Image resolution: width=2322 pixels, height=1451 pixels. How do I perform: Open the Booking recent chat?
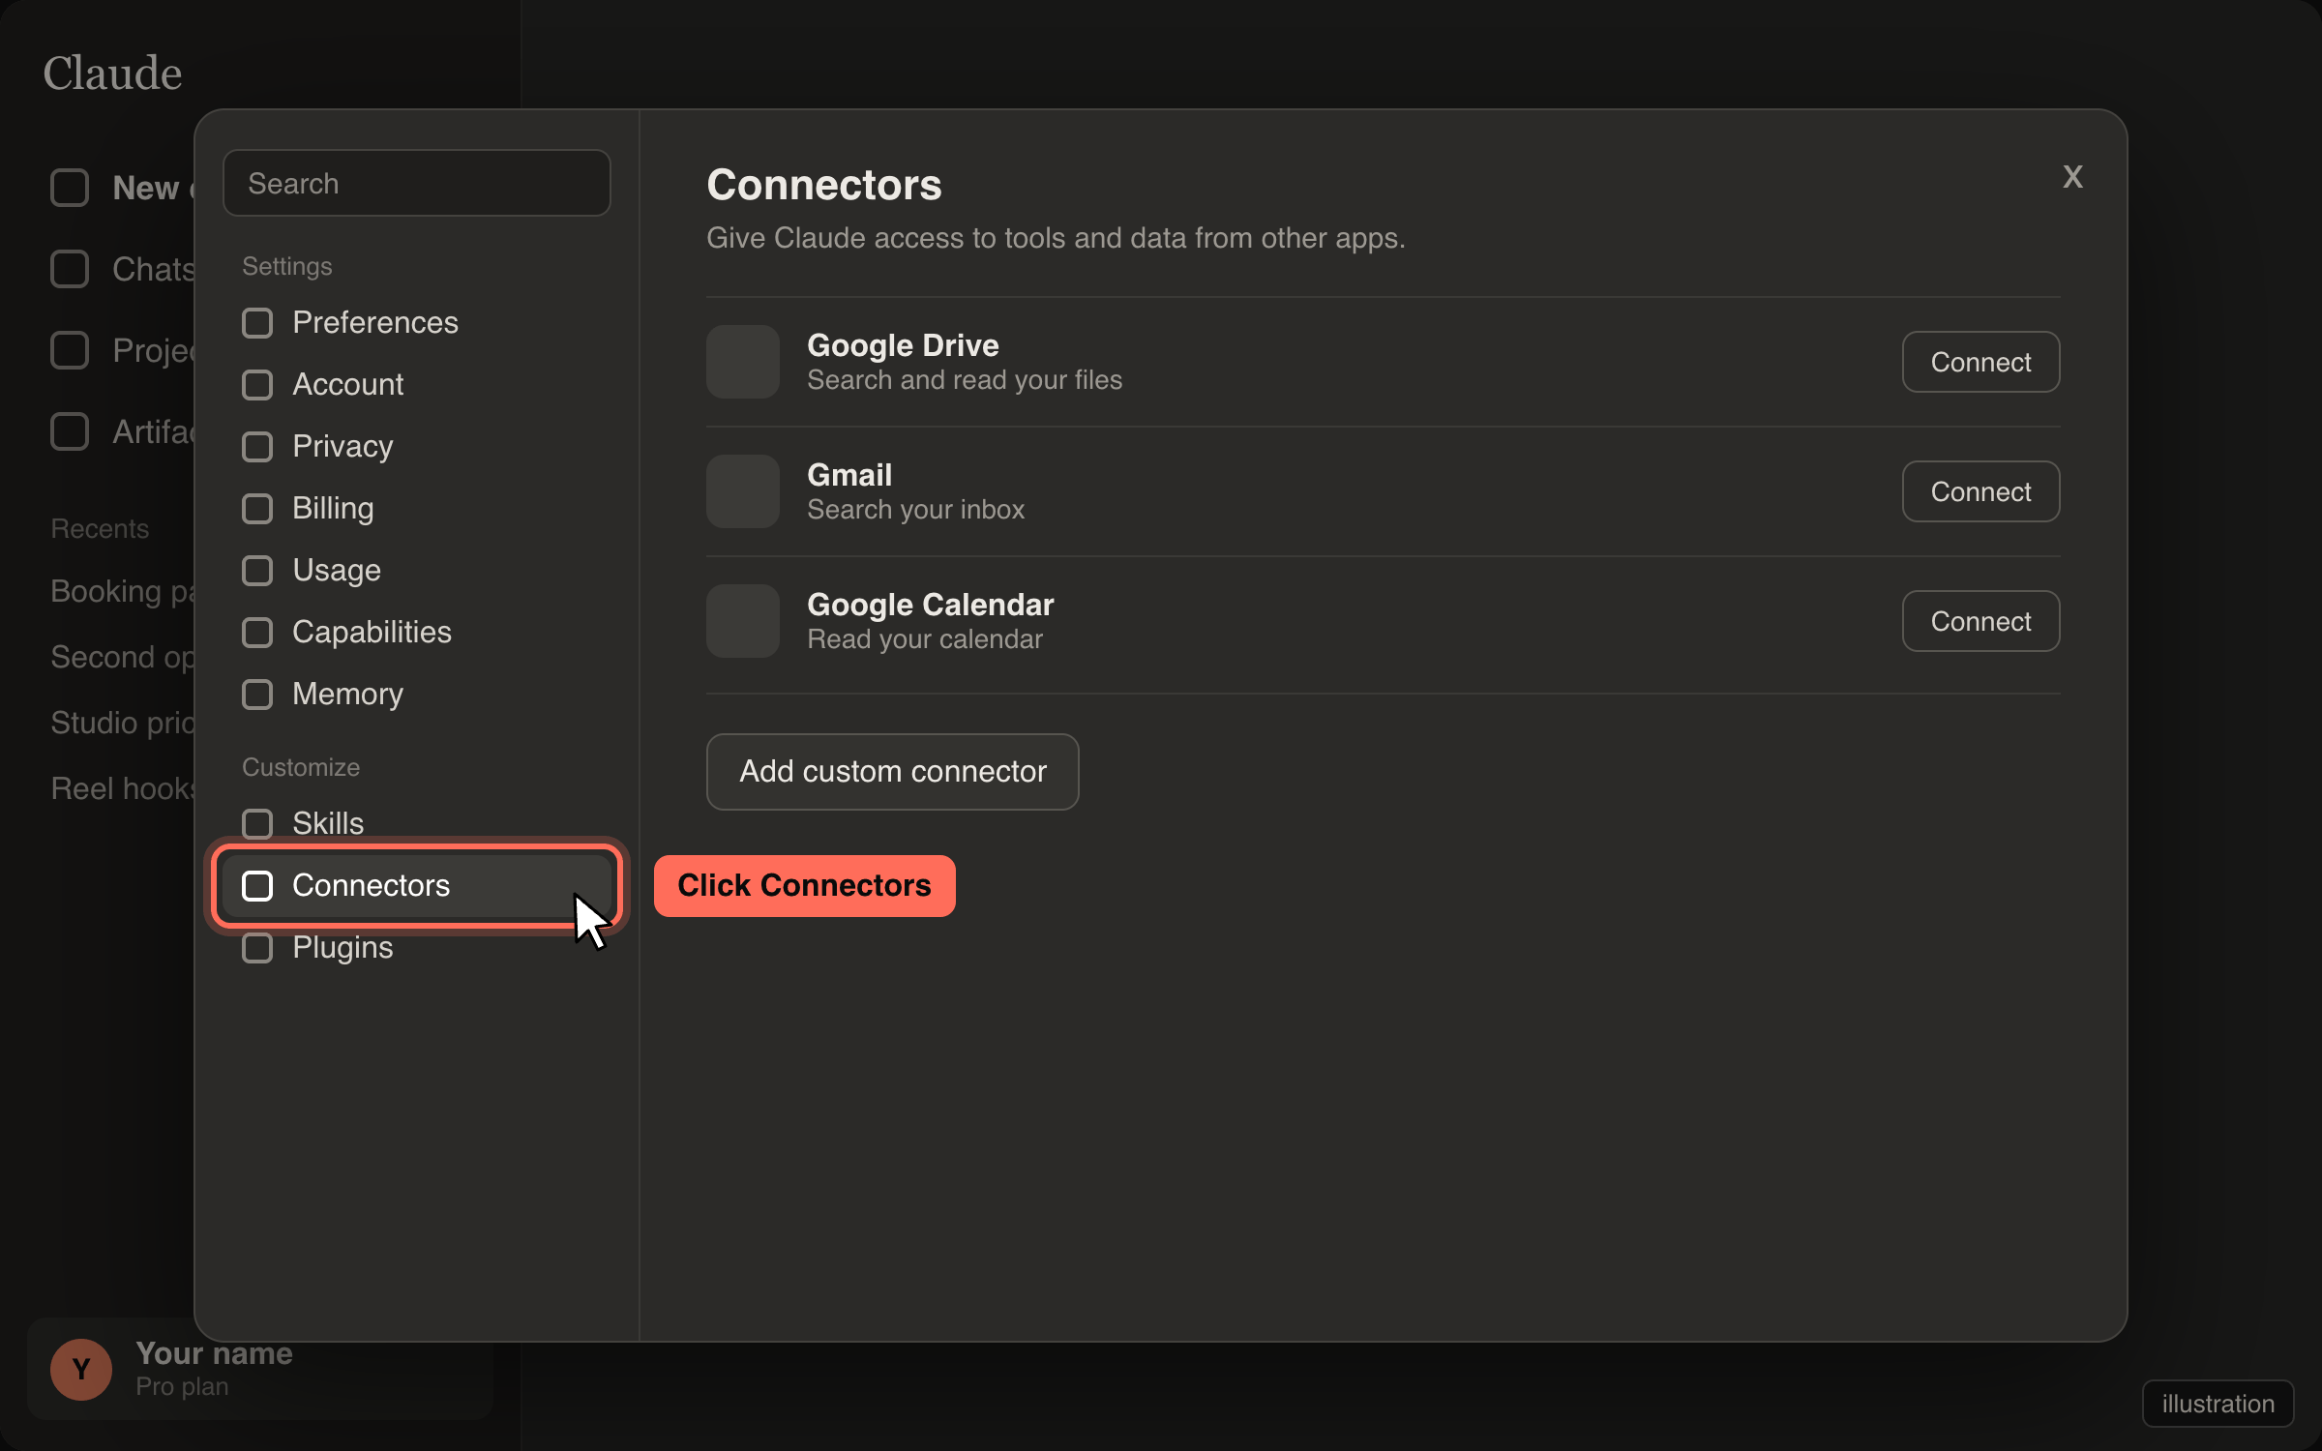click(x=123, y=591)
